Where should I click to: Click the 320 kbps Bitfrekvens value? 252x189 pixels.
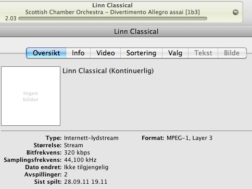pyautogui.click(x=77, y=152)
